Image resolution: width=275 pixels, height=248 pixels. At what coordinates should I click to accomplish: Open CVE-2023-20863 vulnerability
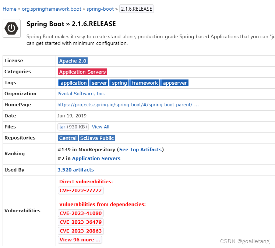(81, 231)
